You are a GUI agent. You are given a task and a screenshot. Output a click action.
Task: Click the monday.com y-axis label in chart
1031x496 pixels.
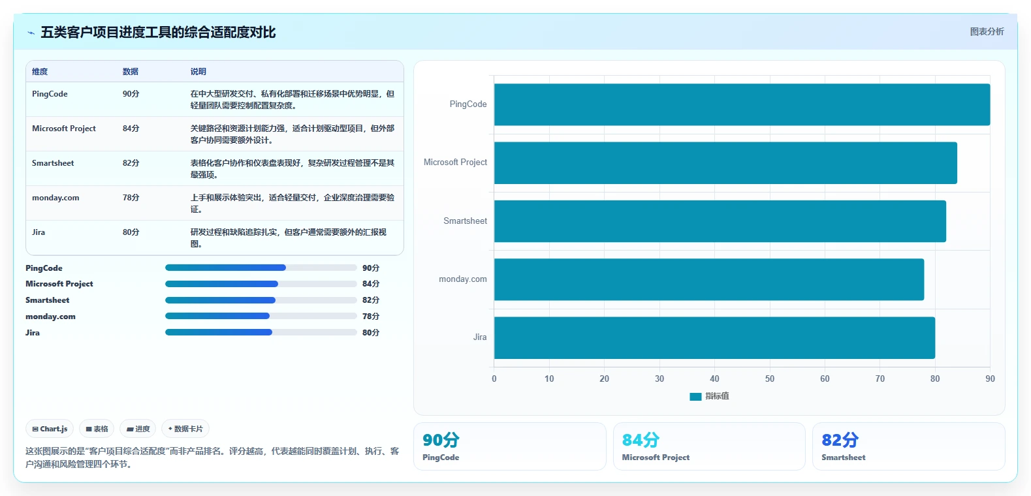point(463,279)
